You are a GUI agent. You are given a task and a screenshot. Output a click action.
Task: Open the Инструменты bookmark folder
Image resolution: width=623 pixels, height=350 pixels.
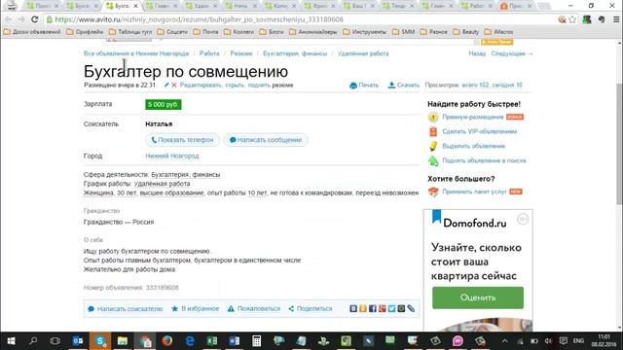point(364,32)
